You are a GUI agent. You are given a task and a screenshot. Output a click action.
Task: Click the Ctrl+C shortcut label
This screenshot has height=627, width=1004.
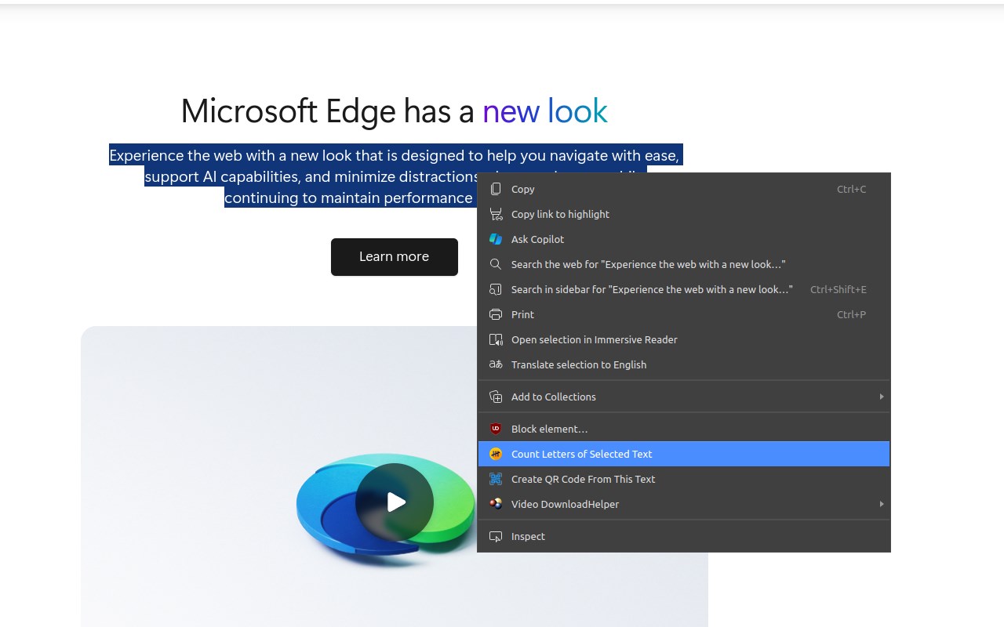tap(852, 189)
